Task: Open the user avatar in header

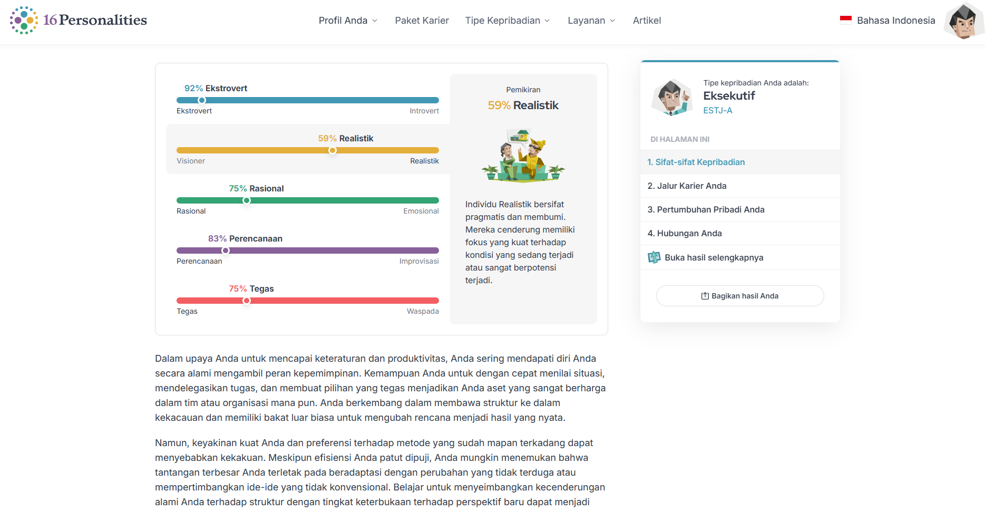Action: coord(963,21)
